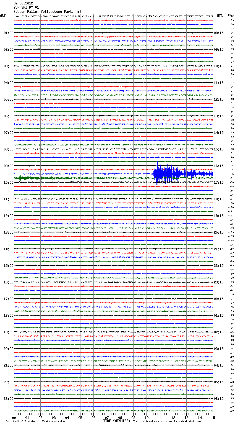Click the 15 minute axis tick label
This screenshot has width=235, height=425.
click(x=213, y=418)
